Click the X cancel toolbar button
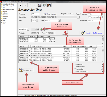107x97 pixels. click(x=35, y=5)
